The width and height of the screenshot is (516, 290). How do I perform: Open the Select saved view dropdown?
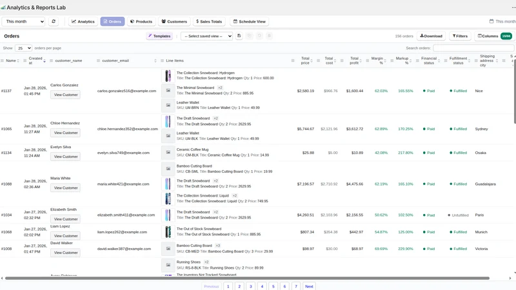(x=206, y=36)
